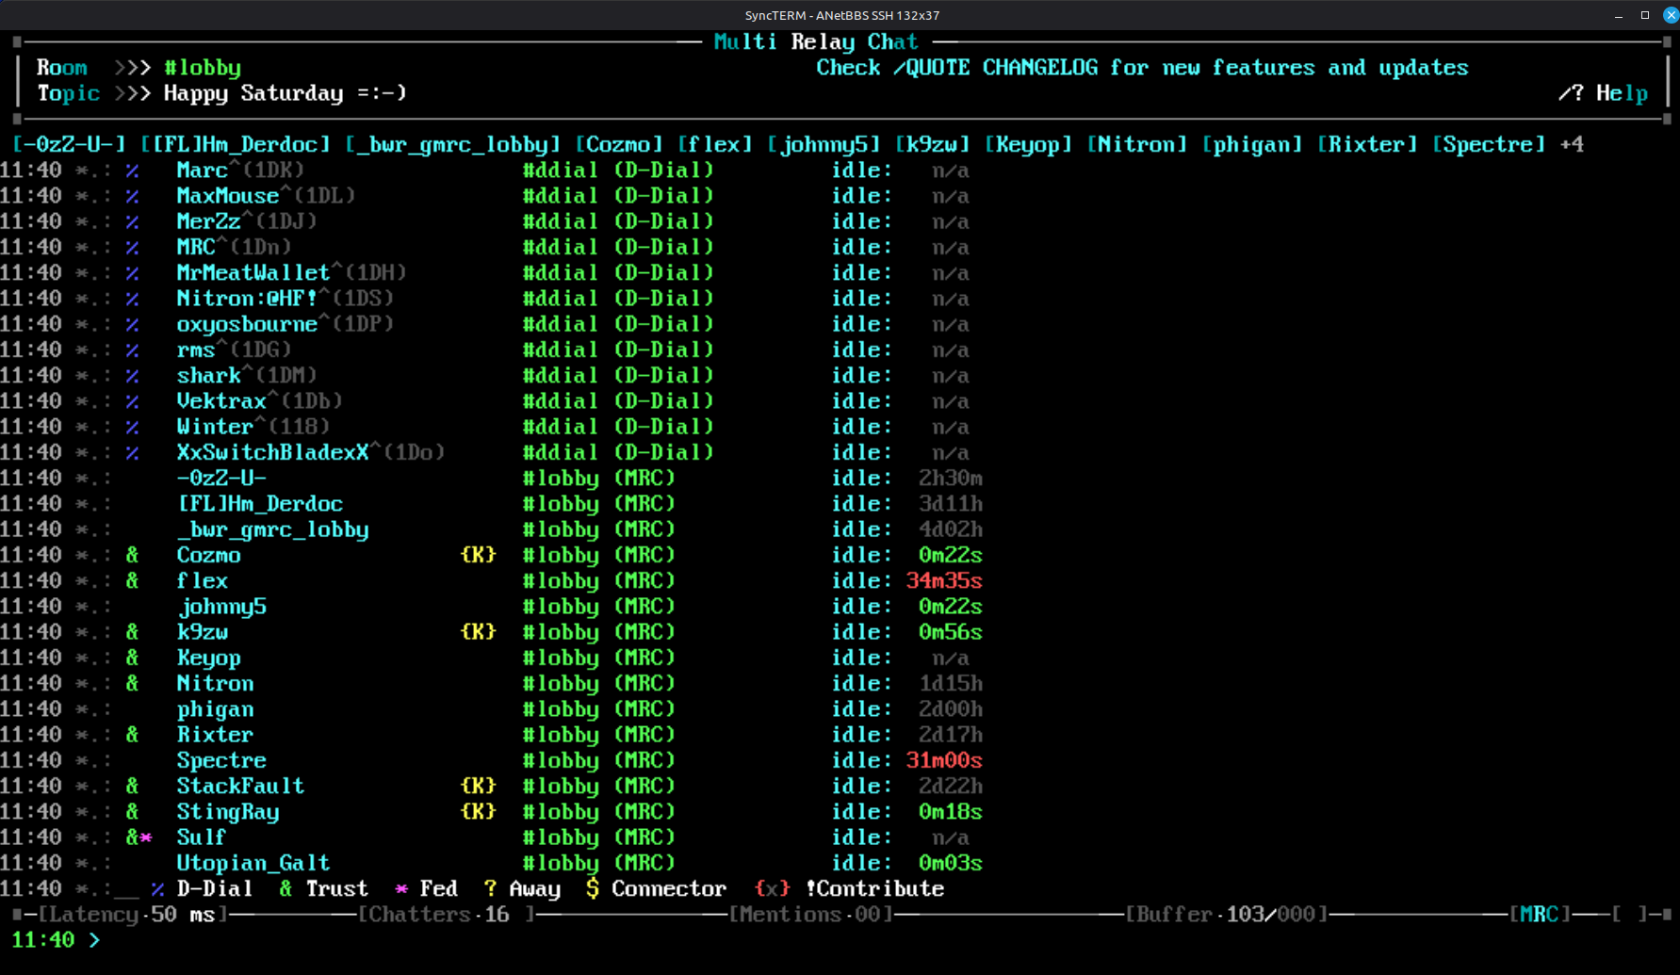
Task: Click the name StackFault in the list
Action: click(240, 786)
